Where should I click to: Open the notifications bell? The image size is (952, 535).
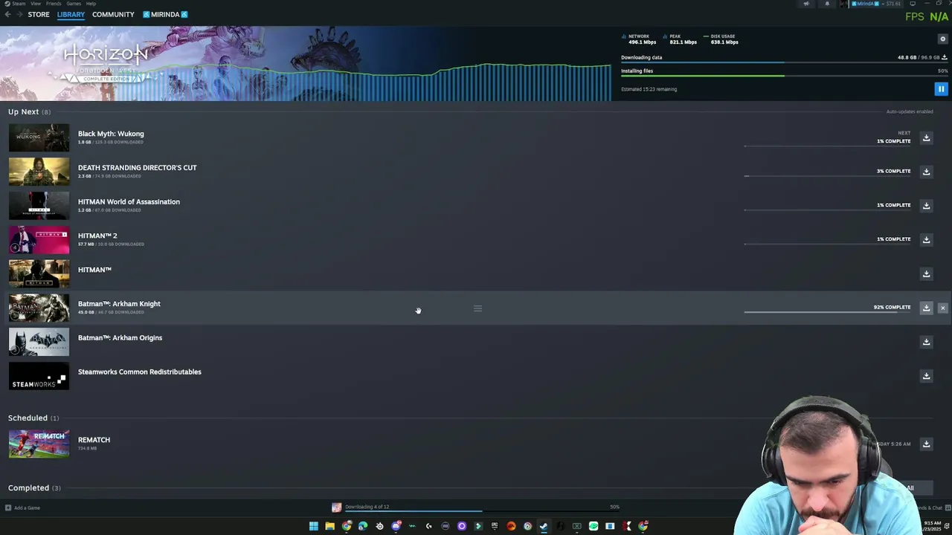coord(827,4)
